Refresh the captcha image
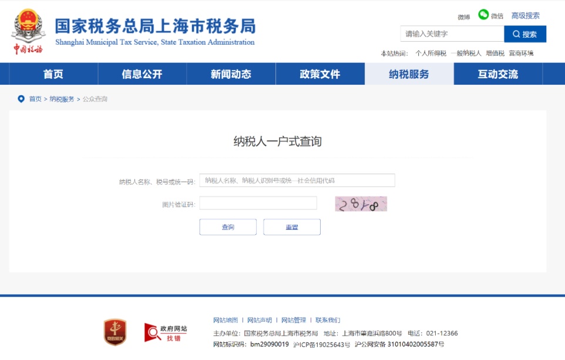The width and height of the screenshot is (565, 360). pyautogui.click(x=361, y=204)
